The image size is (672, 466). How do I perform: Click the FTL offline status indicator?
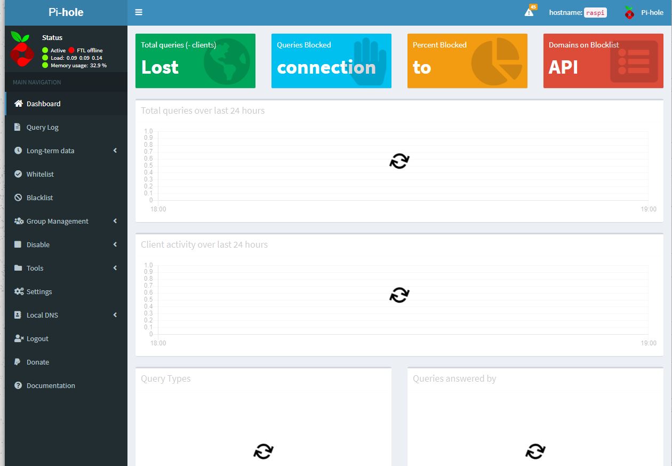pyautogui.click(x=85, y=50)
